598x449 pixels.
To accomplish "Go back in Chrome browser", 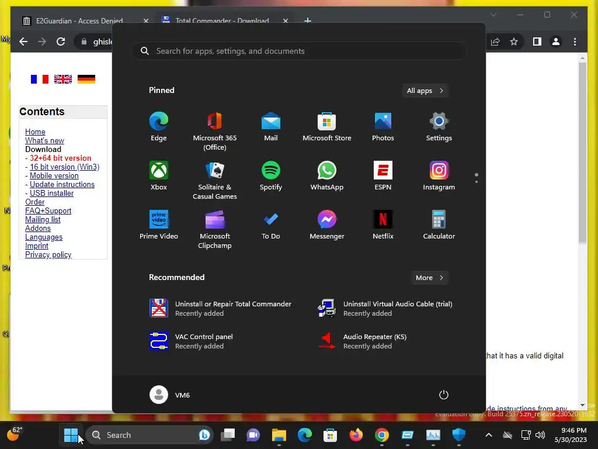I will pos(23,42).
